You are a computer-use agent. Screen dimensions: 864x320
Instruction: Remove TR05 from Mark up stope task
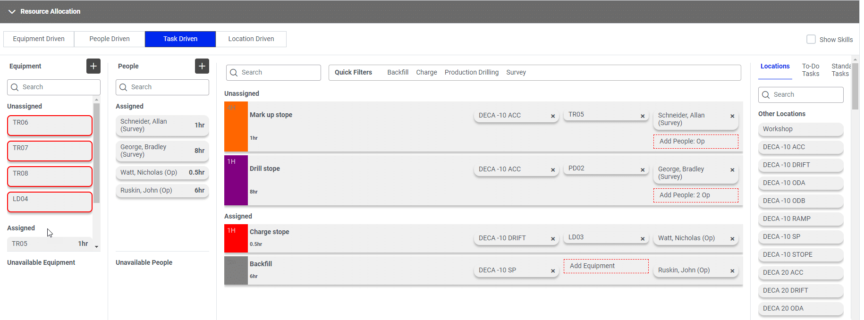(x=642, y=116)
